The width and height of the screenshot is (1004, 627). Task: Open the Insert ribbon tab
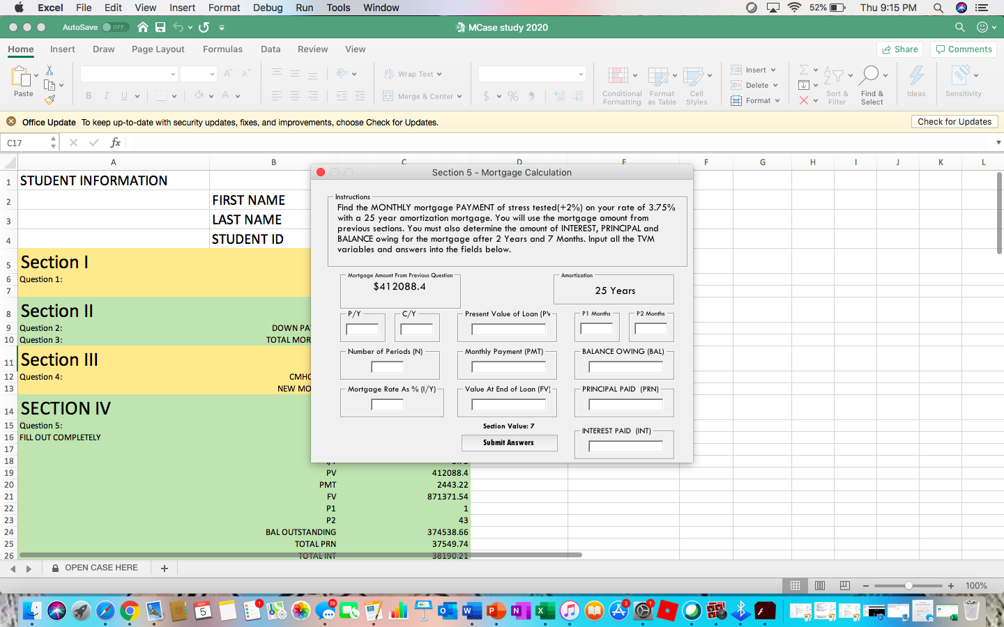63,49
